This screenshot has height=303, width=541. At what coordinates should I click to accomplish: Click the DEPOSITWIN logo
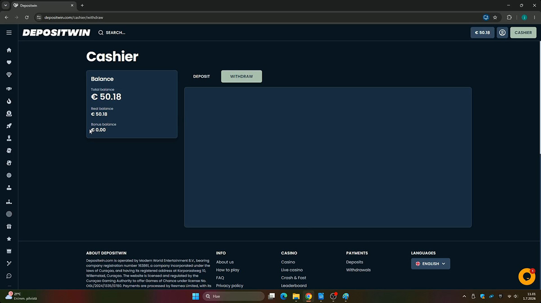click(x=56, y=32)
